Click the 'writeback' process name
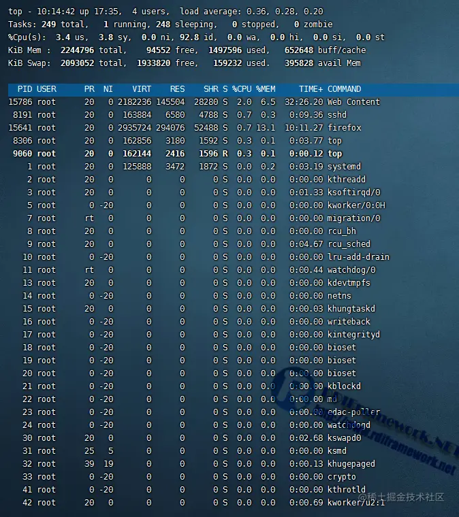 349,322
